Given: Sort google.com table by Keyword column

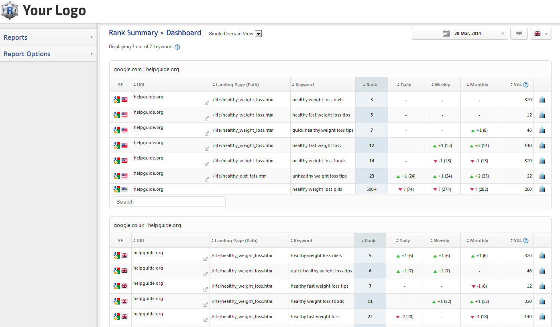Looking at the screenshot, I should click(304, 85).
